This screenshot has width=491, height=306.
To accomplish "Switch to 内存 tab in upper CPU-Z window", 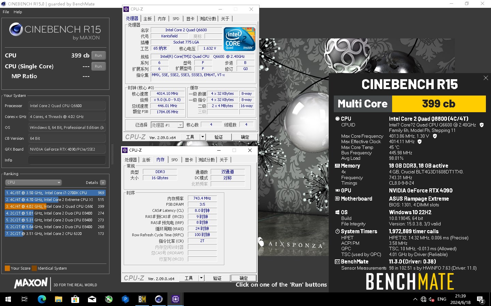I will 162,19.
